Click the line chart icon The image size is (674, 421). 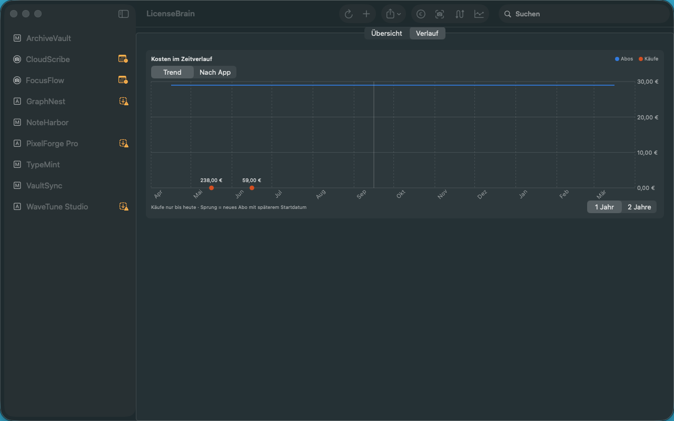[479, 14]
